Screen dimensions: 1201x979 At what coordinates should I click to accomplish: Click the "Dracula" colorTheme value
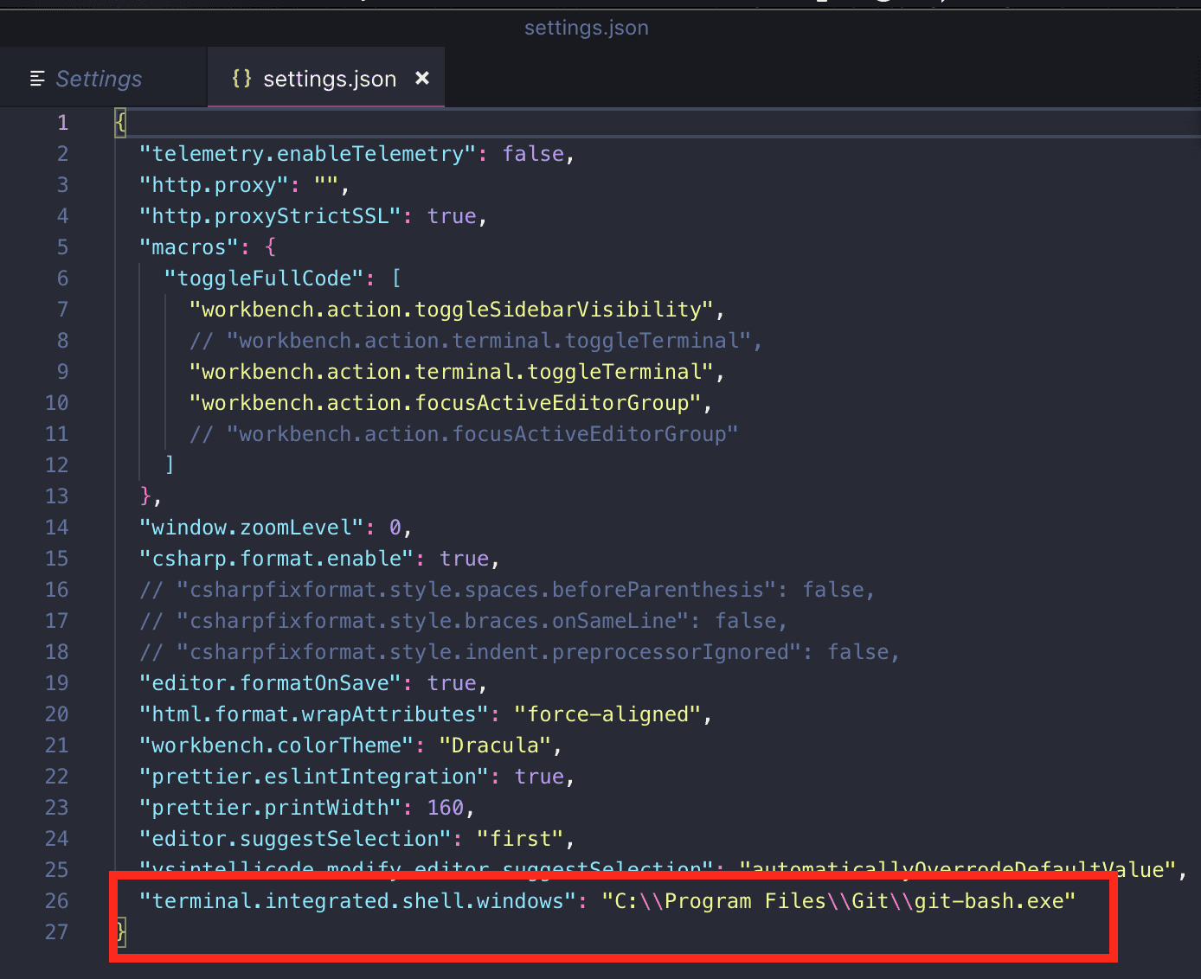point(495,745)
